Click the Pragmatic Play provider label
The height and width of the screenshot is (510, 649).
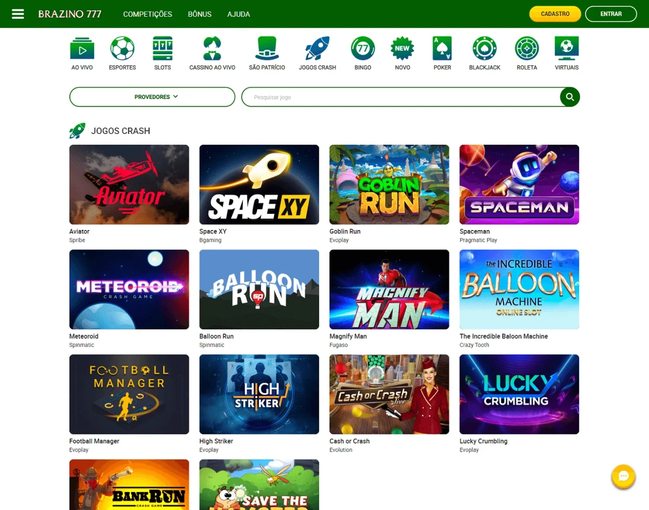pyautogui.click(x=478, y=240)
